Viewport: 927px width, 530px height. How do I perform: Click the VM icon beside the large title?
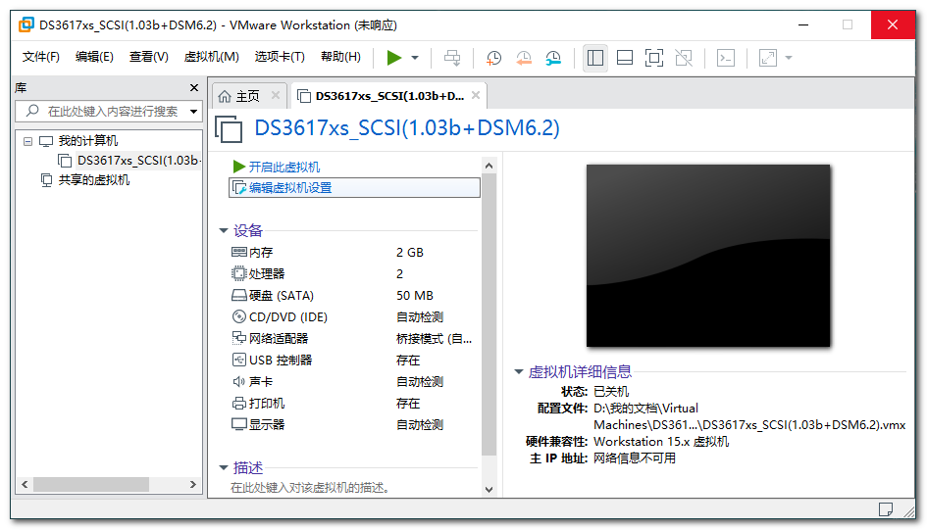229,129
